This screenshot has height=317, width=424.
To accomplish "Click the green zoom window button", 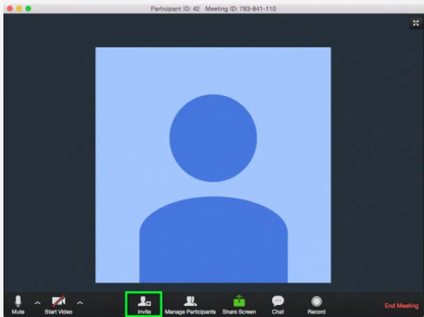I will click(28, 8).
